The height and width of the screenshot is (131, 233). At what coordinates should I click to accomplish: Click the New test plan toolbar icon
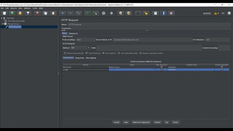pos(4,13)
